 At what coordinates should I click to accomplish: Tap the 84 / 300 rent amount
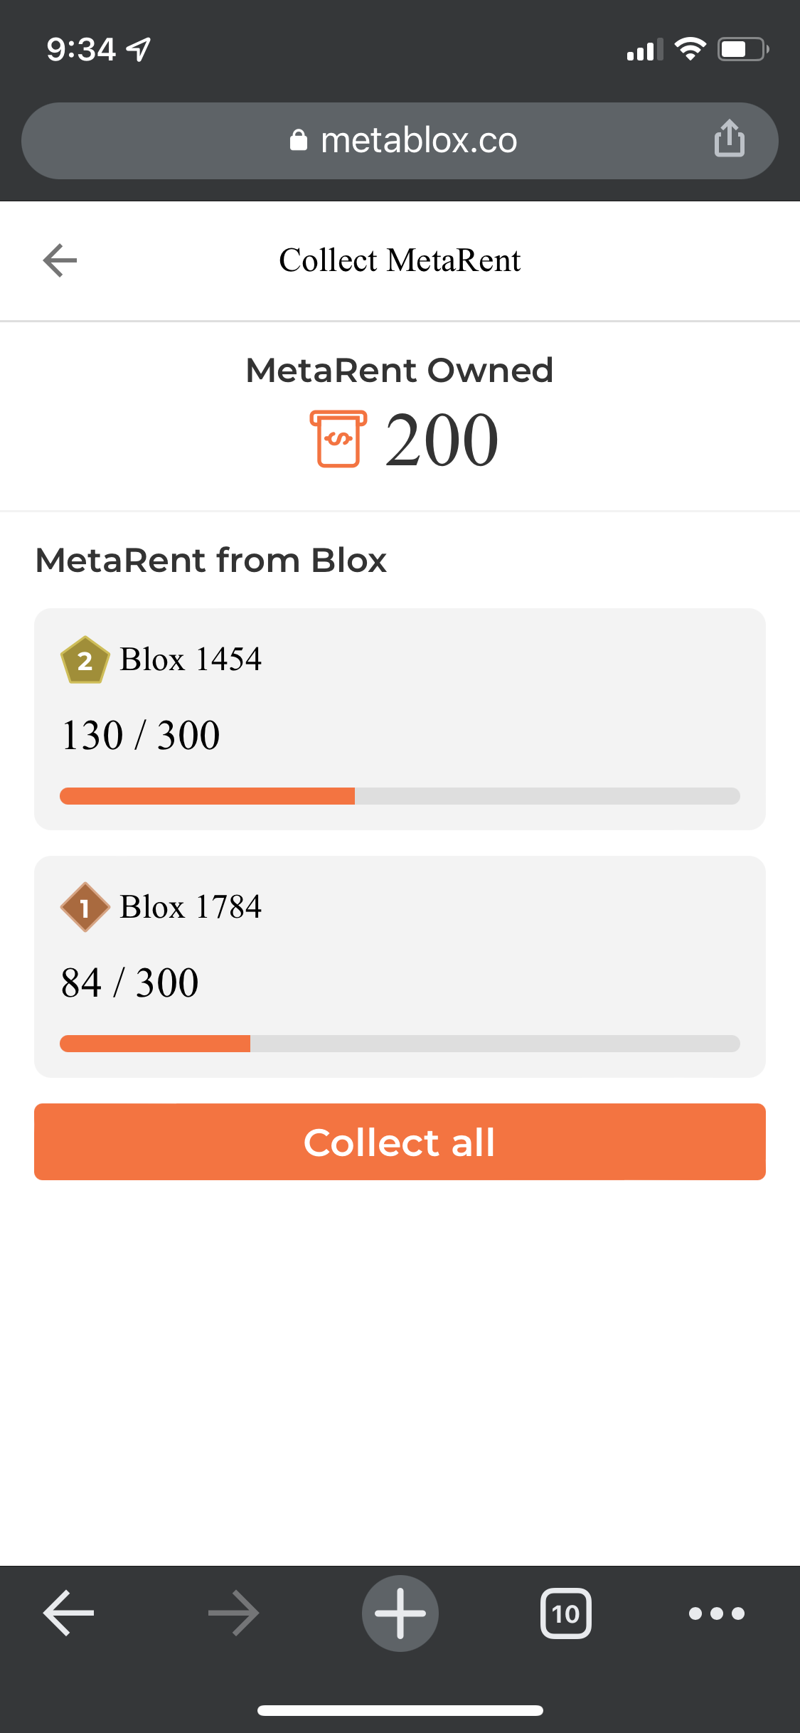130,982
